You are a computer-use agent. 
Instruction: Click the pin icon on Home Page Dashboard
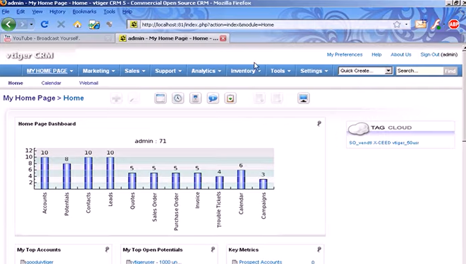[x=319, y=124]
